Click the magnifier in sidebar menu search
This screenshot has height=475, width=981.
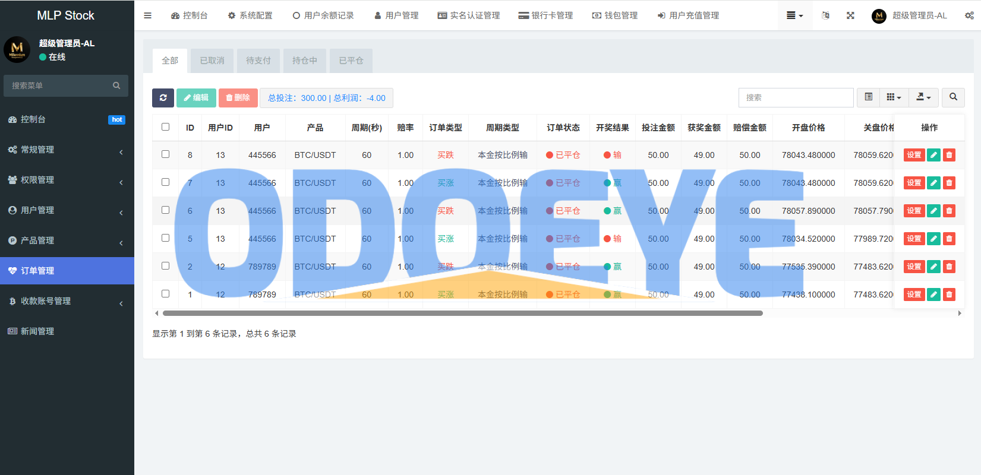(x=116, y=85)
